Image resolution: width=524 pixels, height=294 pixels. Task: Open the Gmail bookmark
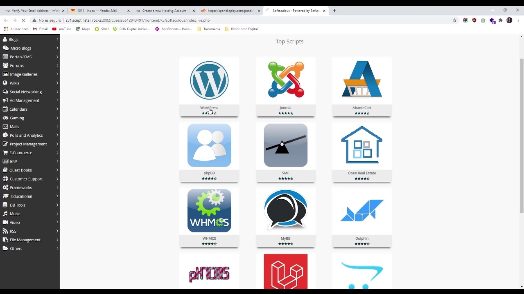pos(40,29)
